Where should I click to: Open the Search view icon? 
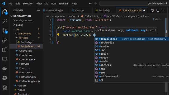(5, 21)
